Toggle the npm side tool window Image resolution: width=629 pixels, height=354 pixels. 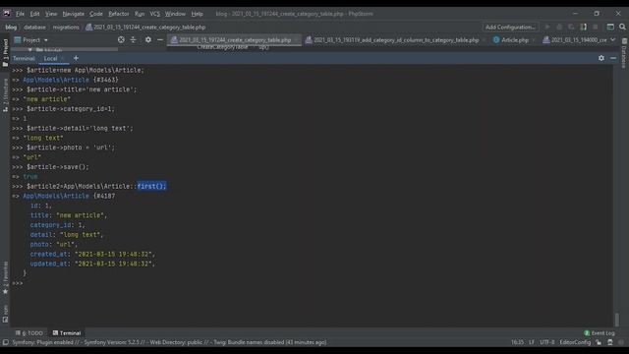tap(5, 314)
